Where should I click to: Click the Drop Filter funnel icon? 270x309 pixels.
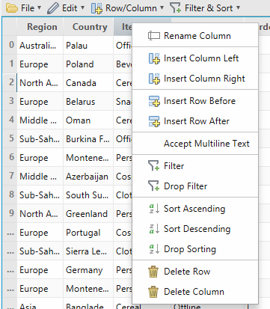[153, 186]
